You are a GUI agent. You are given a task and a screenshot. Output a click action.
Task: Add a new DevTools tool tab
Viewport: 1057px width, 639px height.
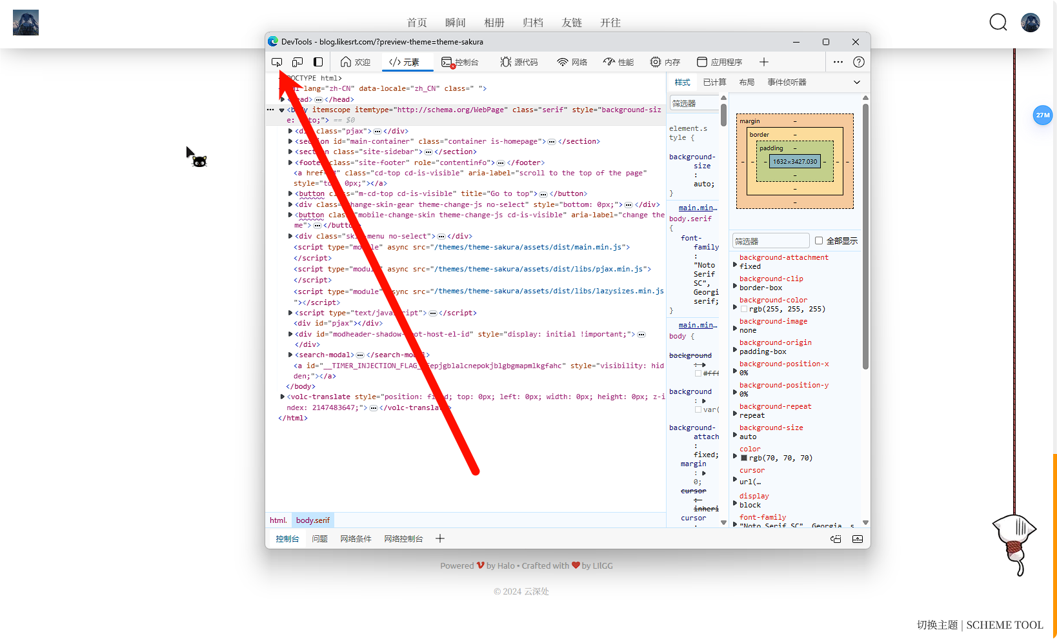pos(764,62)
